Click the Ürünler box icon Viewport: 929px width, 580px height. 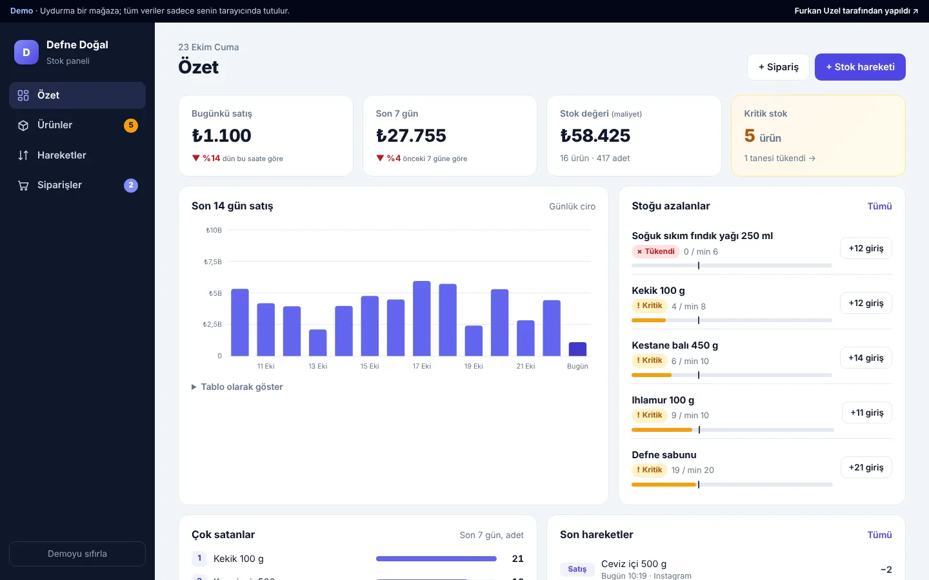(23, 126)
